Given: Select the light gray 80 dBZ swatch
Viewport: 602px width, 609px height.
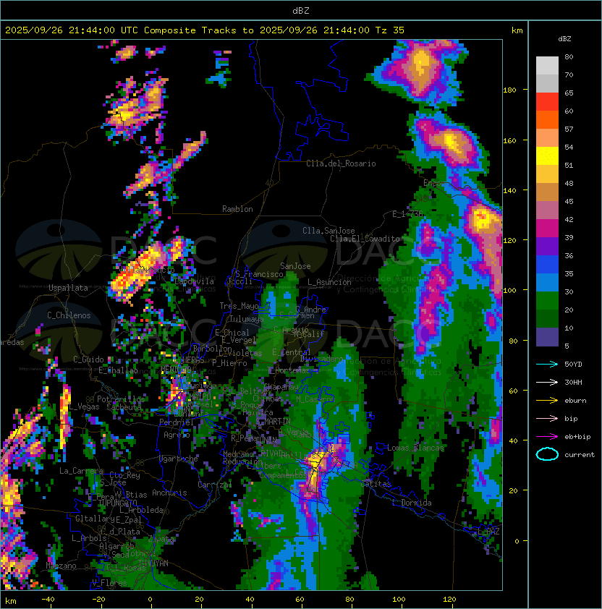Looking at the screenshot, I should pyautogui.click(x=547, y=66).
